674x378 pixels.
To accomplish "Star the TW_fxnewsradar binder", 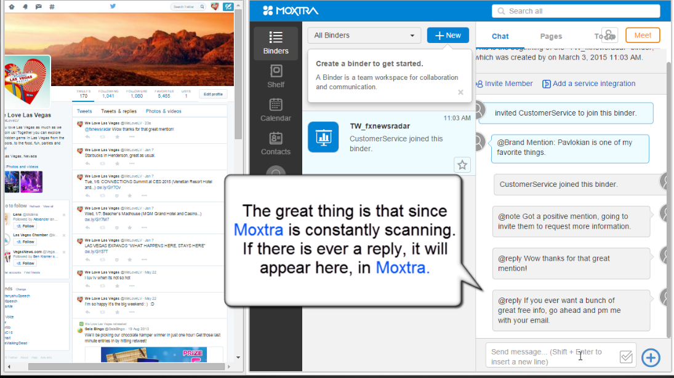I will 462,165.
